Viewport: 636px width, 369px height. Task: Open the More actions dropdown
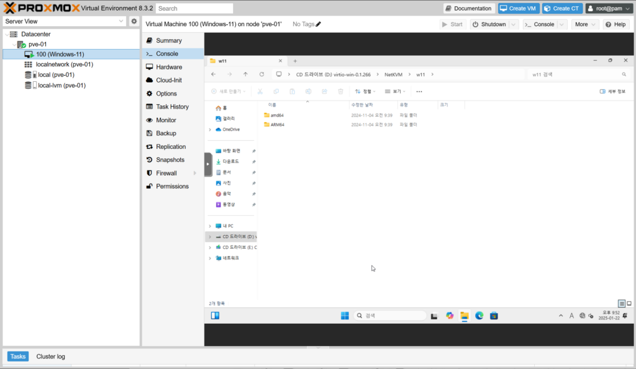click(585, 24)
